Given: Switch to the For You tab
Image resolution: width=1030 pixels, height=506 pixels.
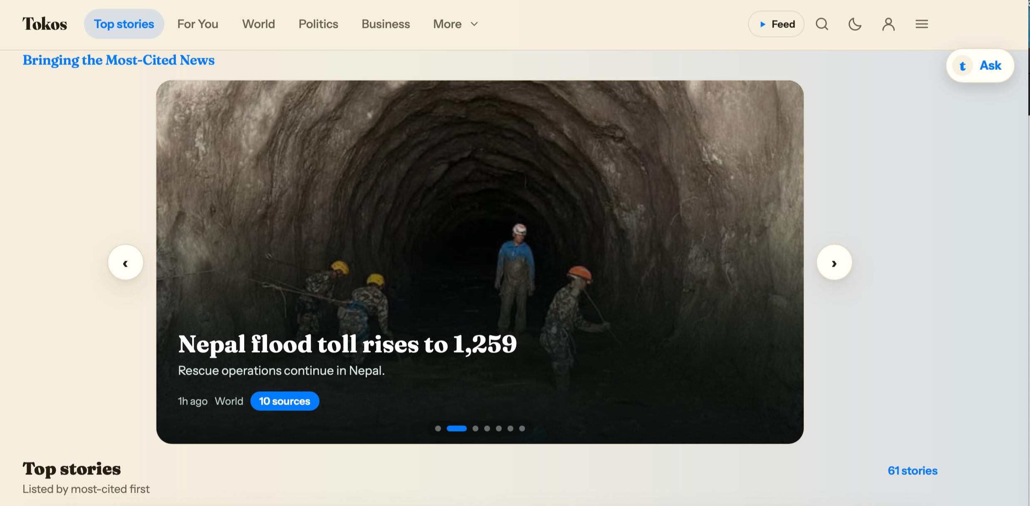Looking at the screenshot, I should tap(198, 24).
